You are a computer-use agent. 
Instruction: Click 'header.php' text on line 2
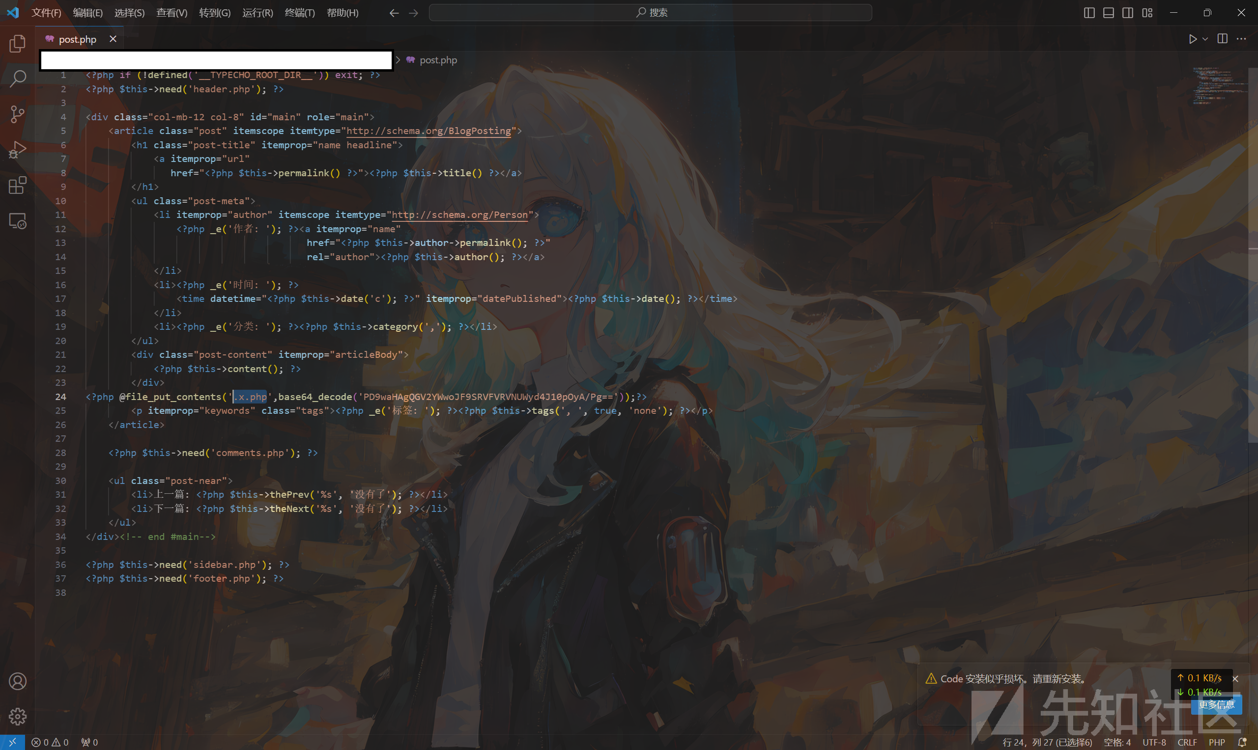click(222, 89)
